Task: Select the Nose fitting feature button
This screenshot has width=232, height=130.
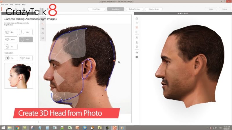Action: (26, 32)
